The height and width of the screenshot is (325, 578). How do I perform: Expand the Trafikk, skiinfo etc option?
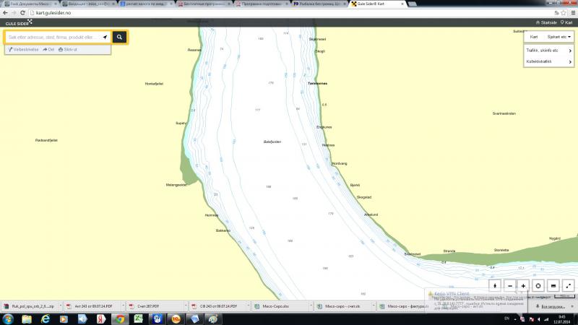[x=549, y=51]
